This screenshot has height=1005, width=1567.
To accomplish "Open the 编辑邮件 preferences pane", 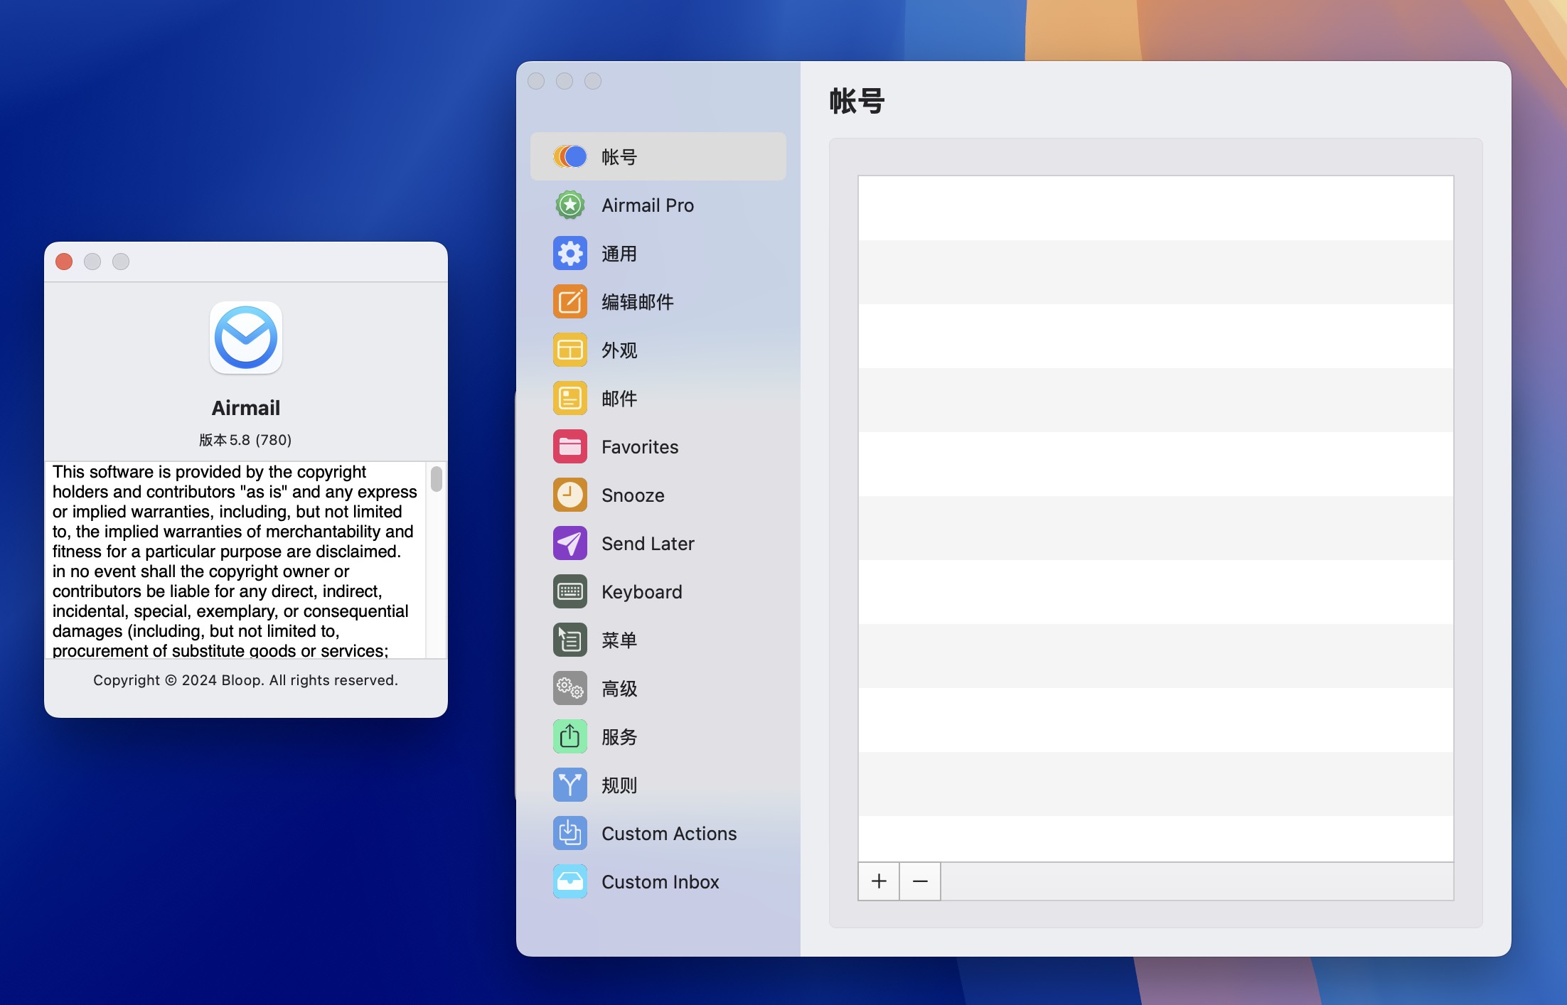I will point(658,301).
